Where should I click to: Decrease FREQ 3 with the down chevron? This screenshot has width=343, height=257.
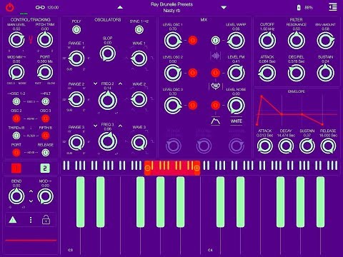(x=95, y=126)
